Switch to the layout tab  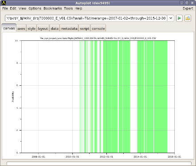pos(43,28)
